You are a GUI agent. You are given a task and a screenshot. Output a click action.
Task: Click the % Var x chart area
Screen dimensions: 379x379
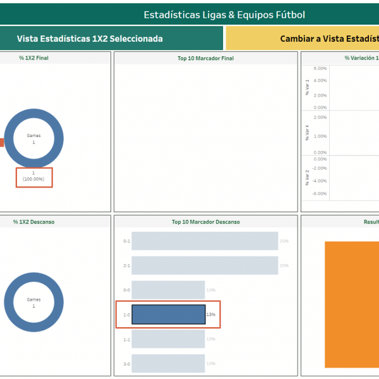352,133
